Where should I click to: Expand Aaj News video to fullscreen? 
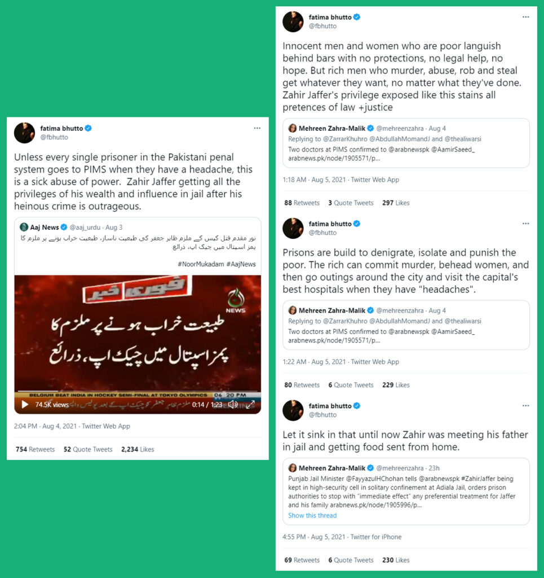pyautogui.click(x=250, y=404)
